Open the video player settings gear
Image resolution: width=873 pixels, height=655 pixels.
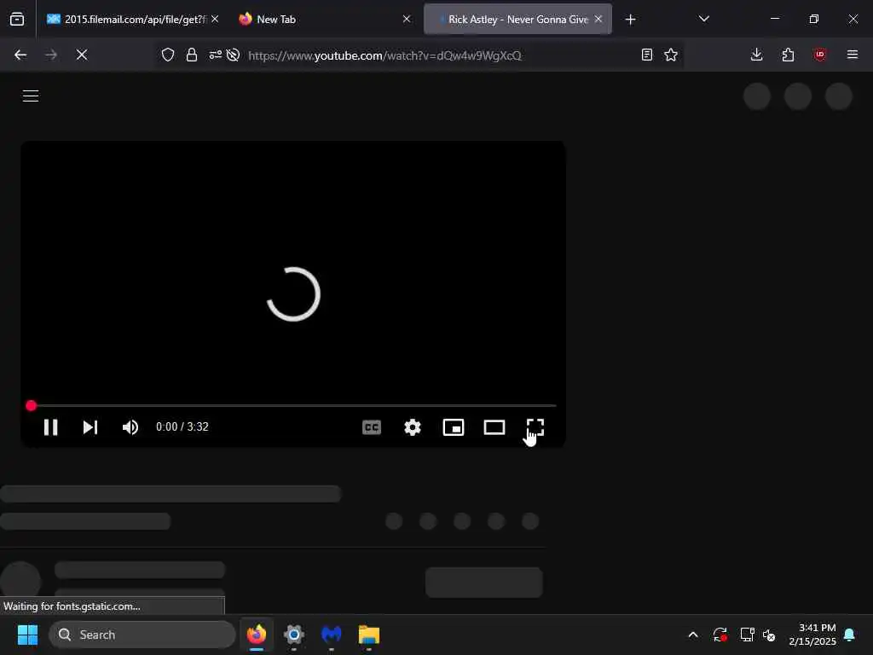(413, 427)
